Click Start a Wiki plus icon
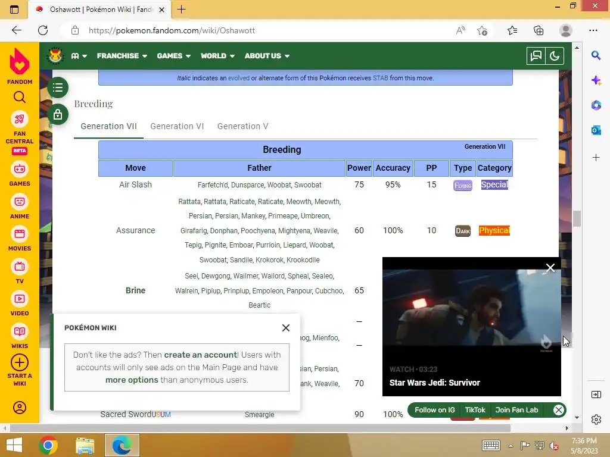This screenshot has height=457, width=610. point(20,362)
